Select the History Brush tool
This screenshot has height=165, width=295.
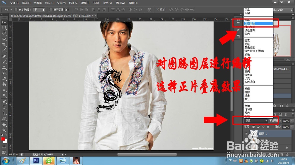click(x=4, y=73)
